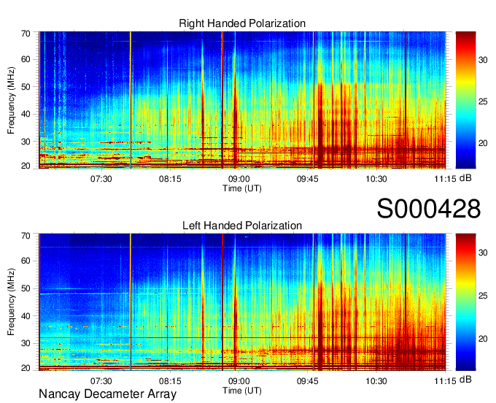The image size is (496, 403).
Task: Click inside the Left Handed Polarization spectrogram
Action: tap(242, 302)
